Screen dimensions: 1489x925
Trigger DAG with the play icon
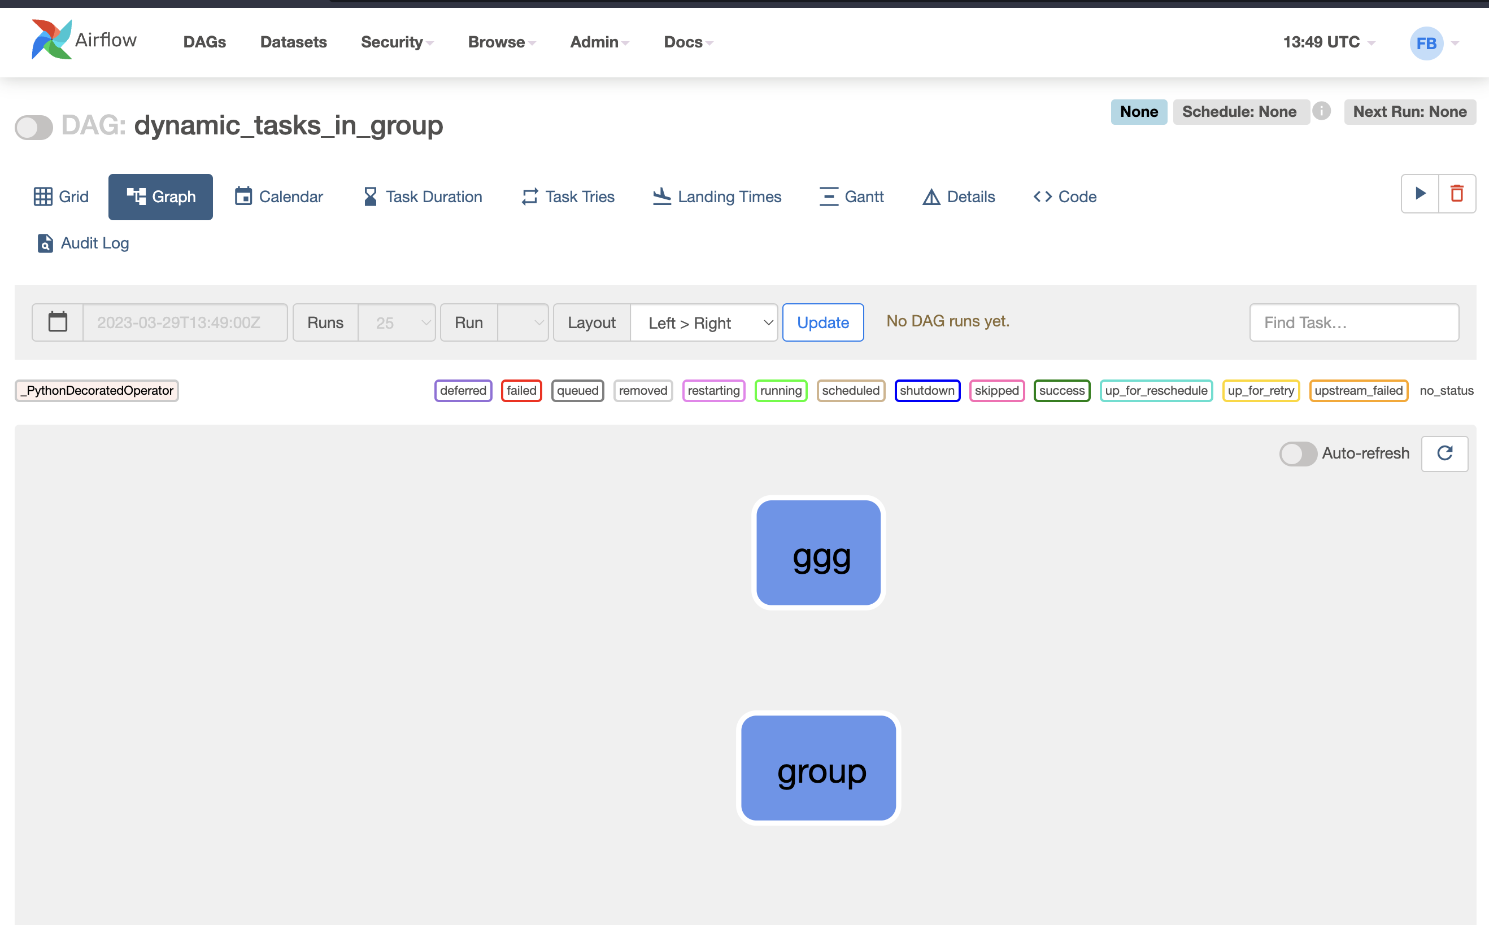click(x=1420, y=194)
